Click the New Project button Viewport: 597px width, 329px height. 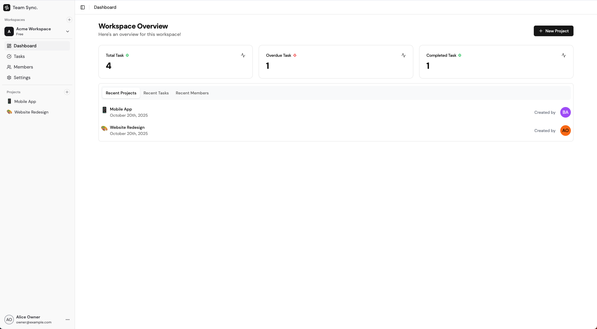tap(553, 31)
